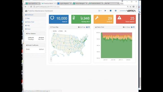Viewport: 163px width, 92px height.
Task: Start the run with the play button
Action: click(x=105, y=11)
